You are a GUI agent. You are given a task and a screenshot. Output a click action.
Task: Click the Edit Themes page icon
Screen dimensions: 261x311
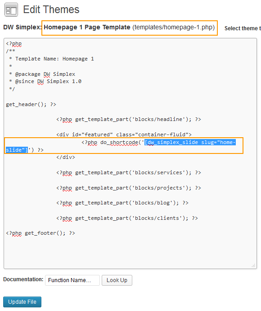(x=11, y=10)
